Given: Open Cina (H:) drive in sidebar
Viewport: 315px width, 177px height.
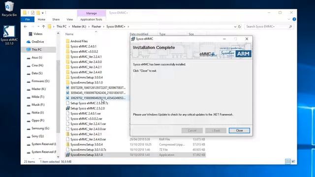Looking at the screenshot, I should (37, 65).
